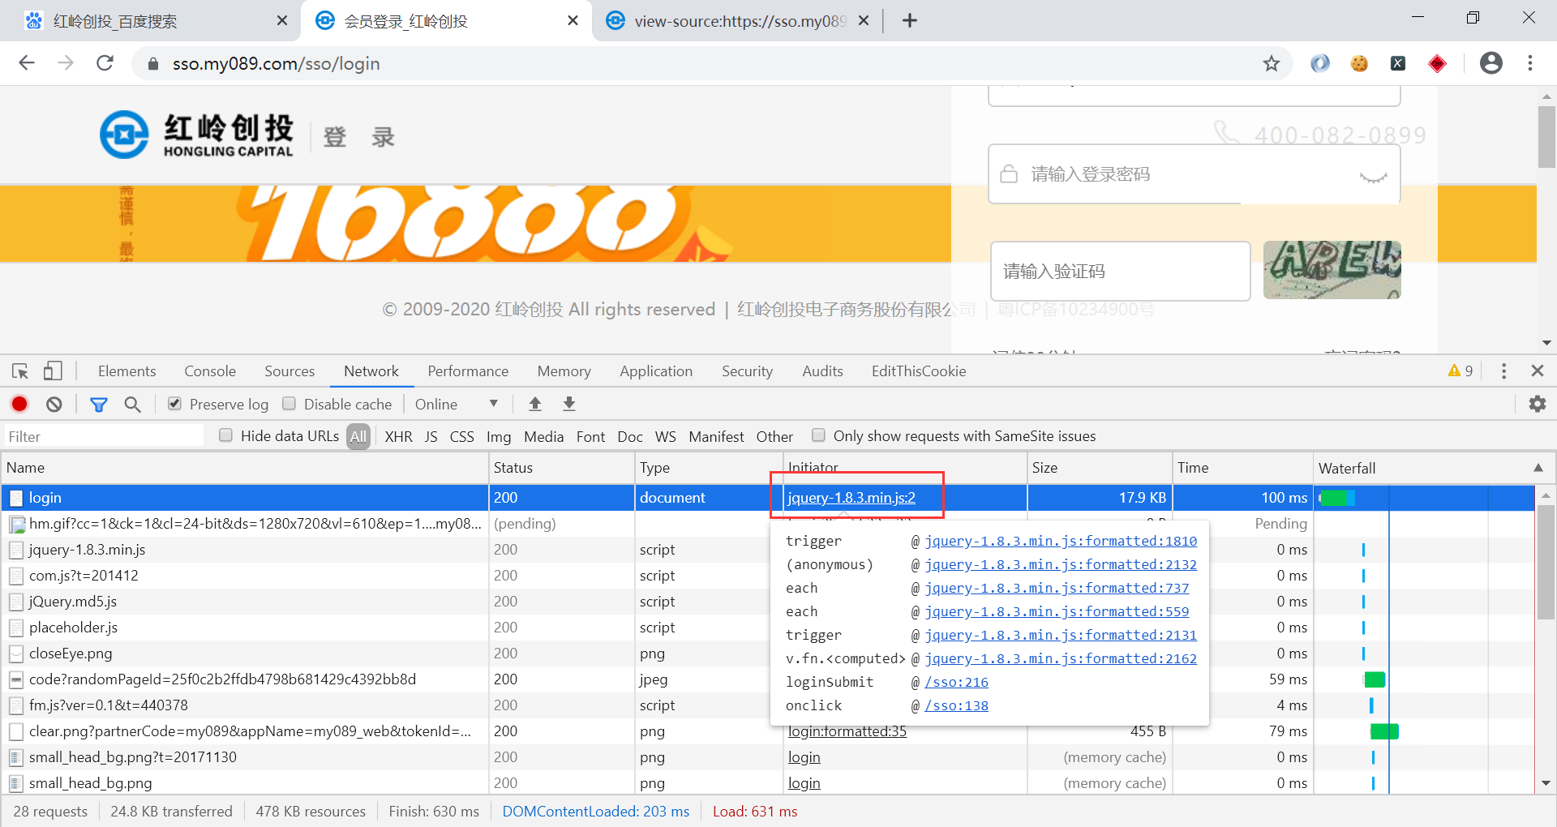Sort by Waterfall column arrow

point(1538,468)
